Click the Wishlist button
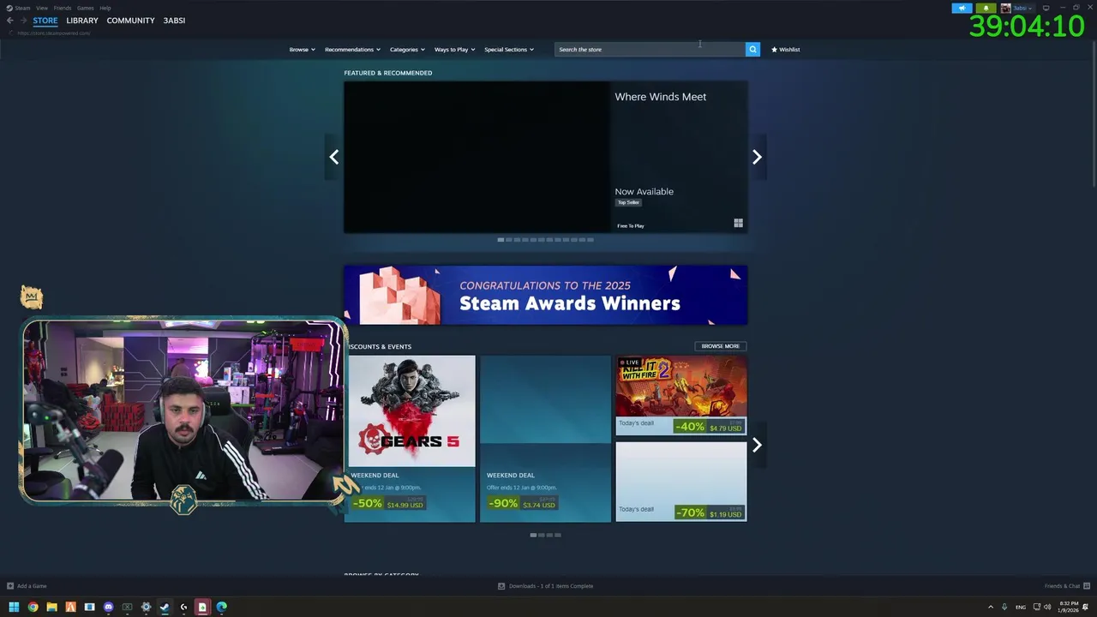The width and height of the screenshot is (1097, 617). (x=785, y=50)
